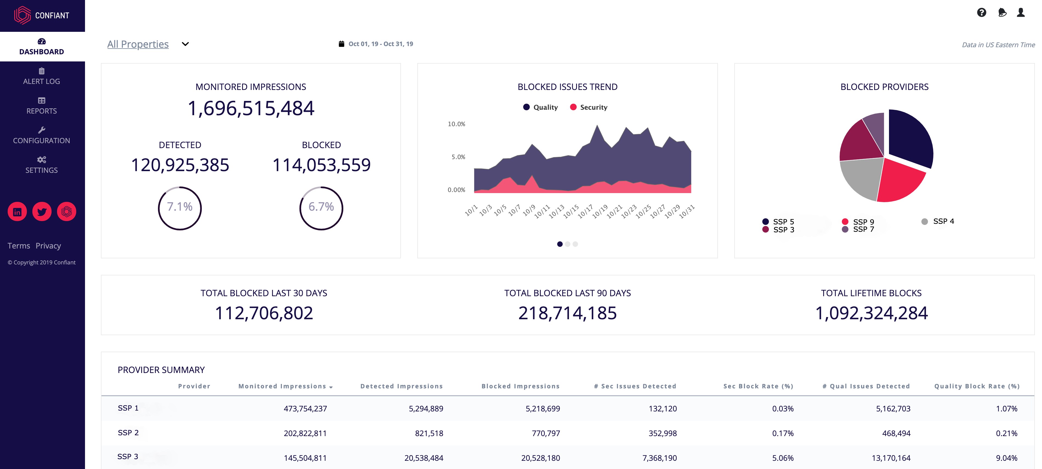Go to the Dashboard menu item
This screenshot has width=1042, height=469.
click(x=42, y=47)
